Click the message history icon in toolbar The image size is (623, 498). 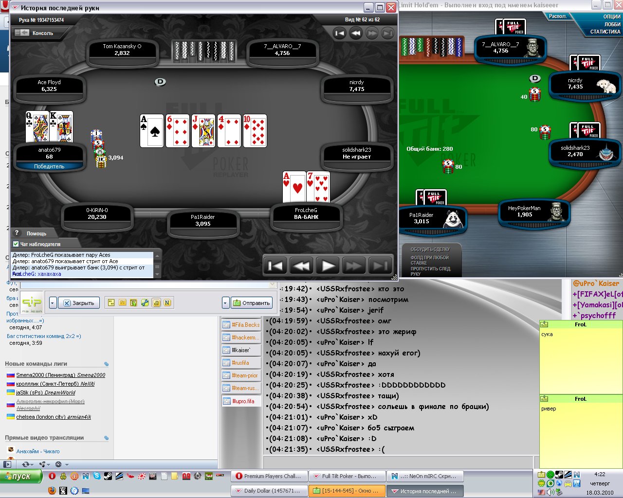pyautogui.click(x=123, y=302)
